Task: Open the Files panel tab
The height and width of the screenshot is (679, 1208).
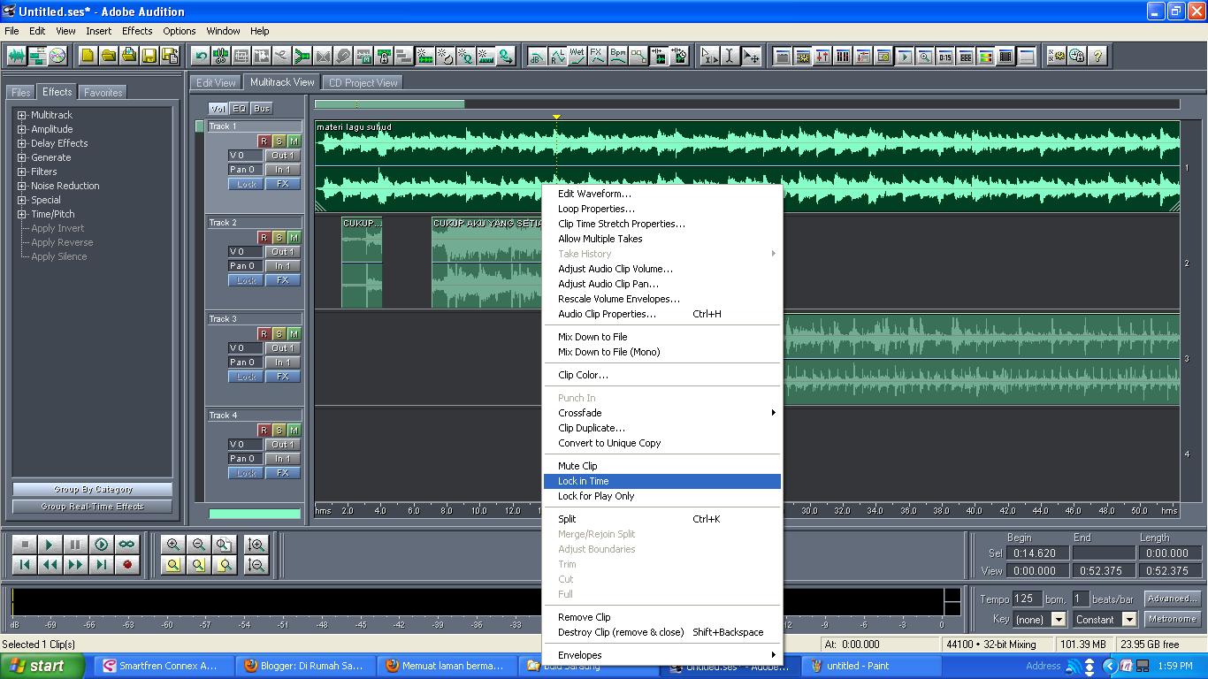Action: pos(21,92)
